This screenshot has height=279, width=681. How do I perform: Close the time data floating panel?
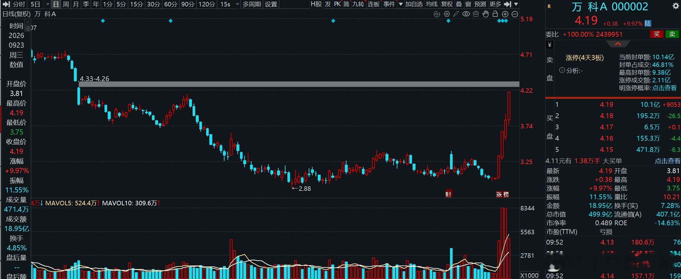coord(28,22)
